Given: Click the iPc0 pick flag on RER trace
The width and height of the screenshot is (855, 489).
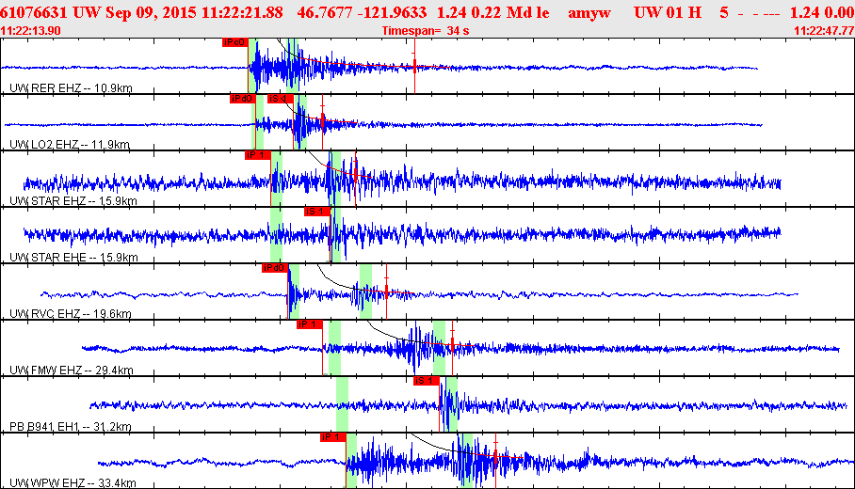Looking at the screenshot, I should click(x=235, y=42).
